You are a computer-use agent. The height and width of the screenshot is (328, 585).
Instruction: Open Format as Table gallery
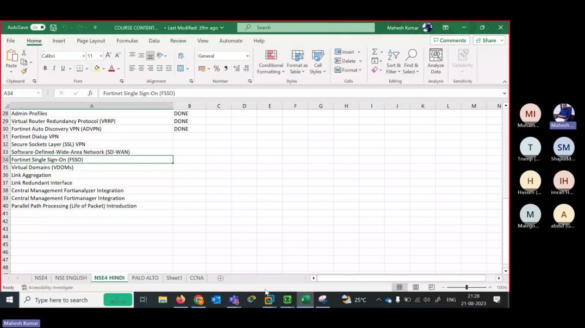pos(297,62)
